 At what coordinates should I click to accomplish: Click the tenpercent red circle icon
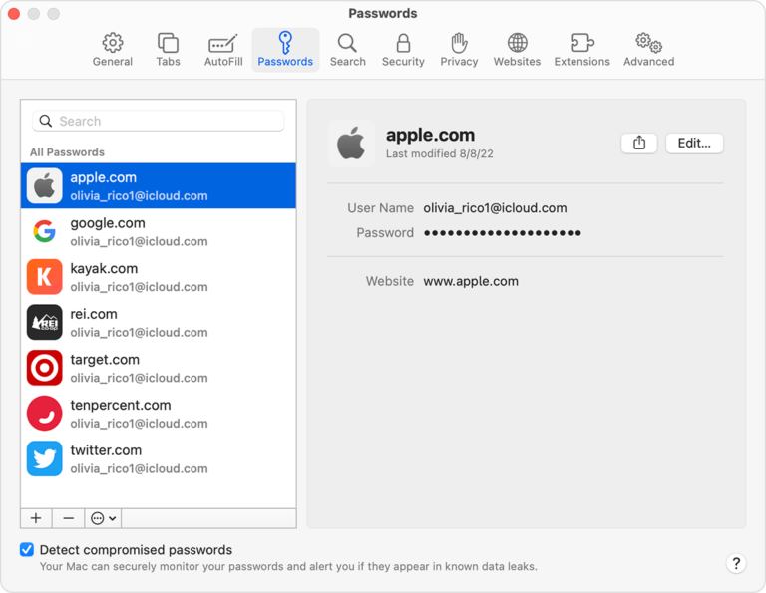[x=45, y=413]
